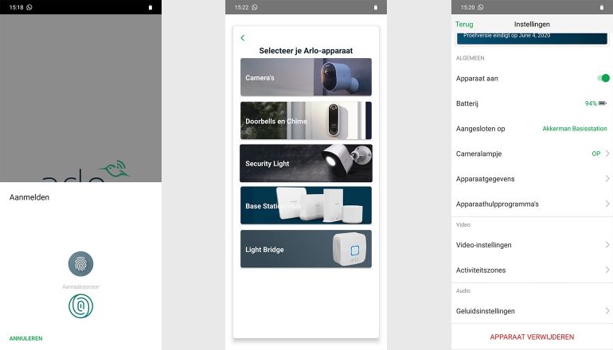The height and width of the screenshot is (350, 613).
Task: Tap the gray fingerprint sensor icon
Action: [80, 263]
